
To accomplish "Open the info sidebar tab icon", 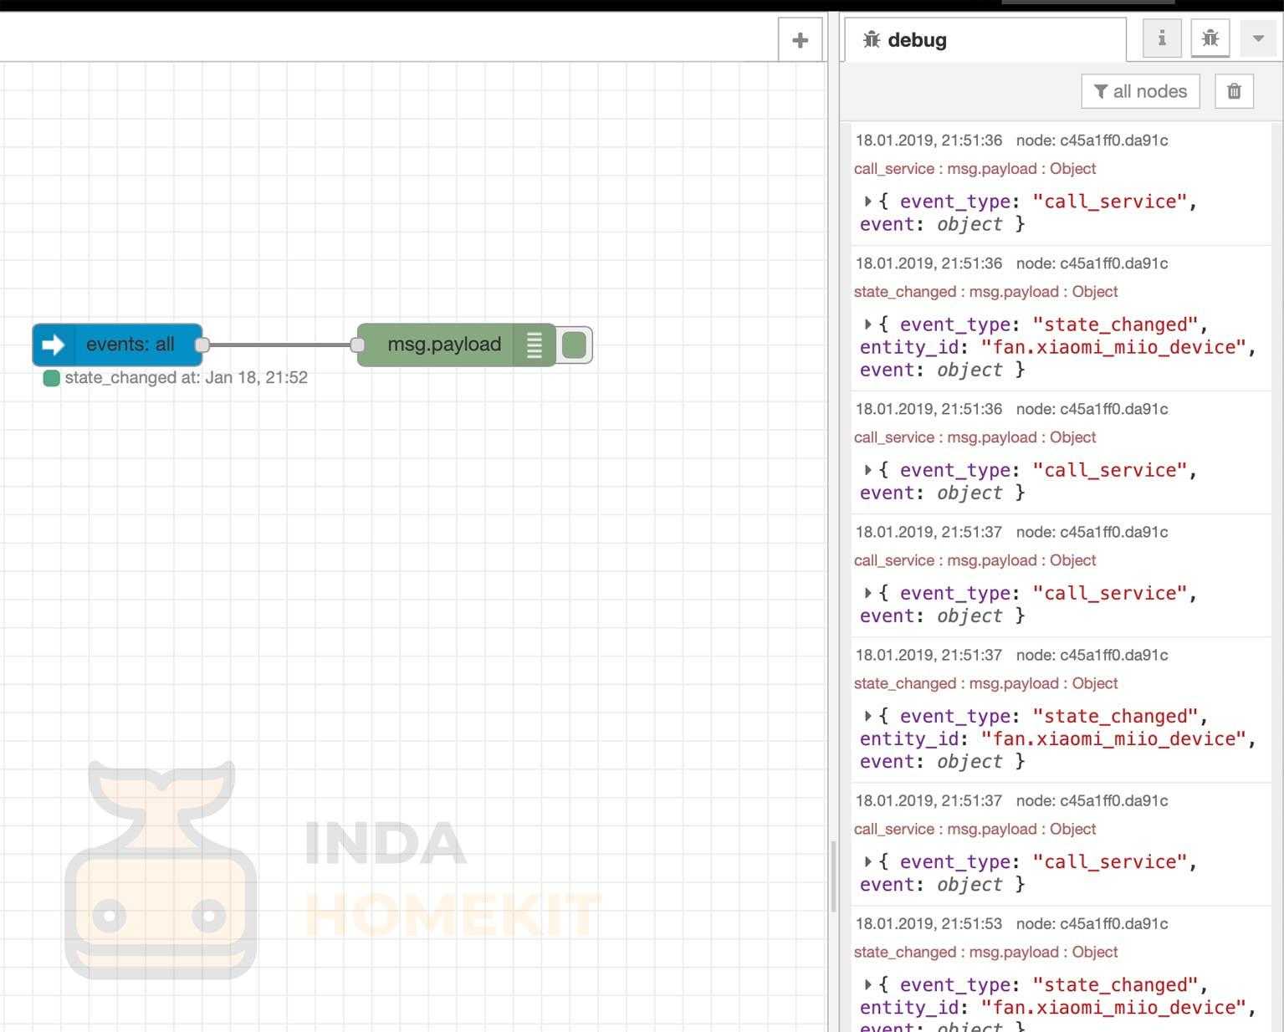I will (x=1161, y=38).
